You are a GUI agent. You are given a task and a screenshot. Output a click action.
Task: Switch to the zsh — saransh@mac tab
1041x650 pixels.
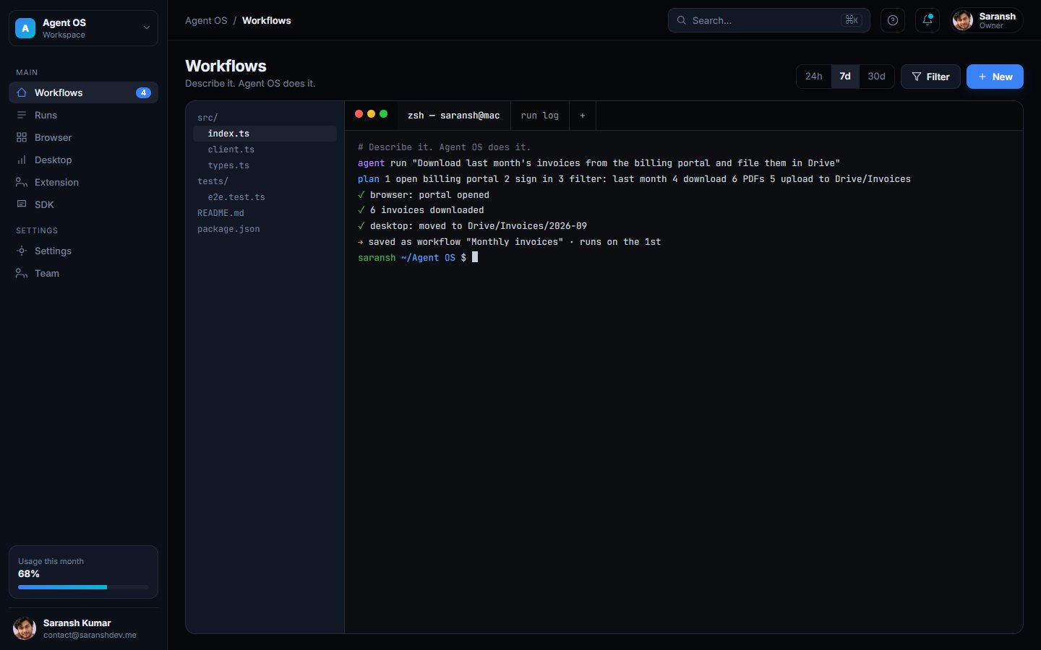[x=454, y=116]
